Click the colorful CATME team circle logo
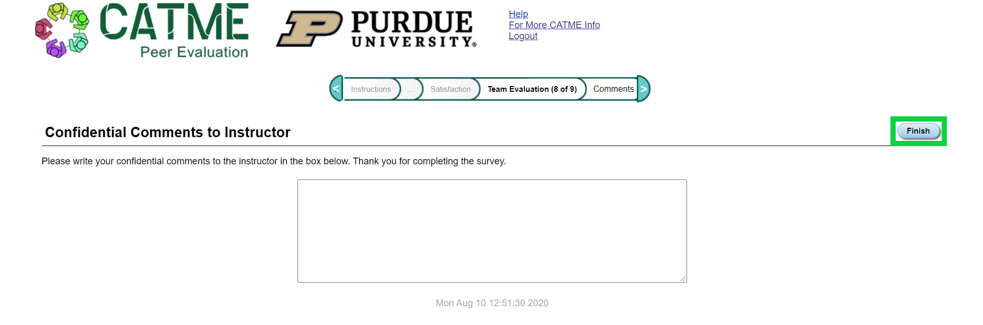Screen dimensions: 983x325 point(62,30)
